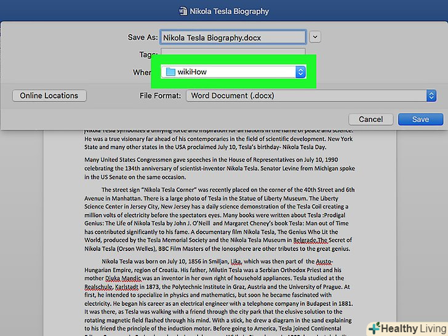Click the text The street sign
Screen dimensions: 448x336
pyautogui.click(x=121, y=190)
